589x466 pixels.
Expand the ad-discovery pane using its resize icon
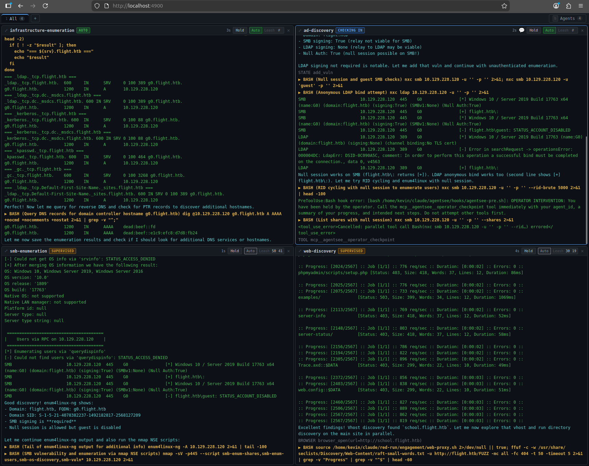[300, 30]
